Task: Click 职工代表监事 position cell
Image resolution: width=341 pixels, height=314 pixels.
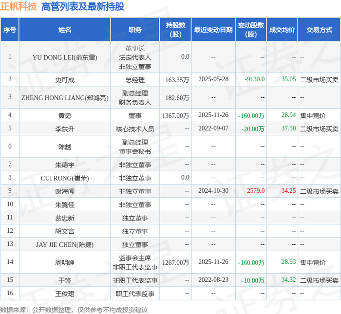Action: 135,294
